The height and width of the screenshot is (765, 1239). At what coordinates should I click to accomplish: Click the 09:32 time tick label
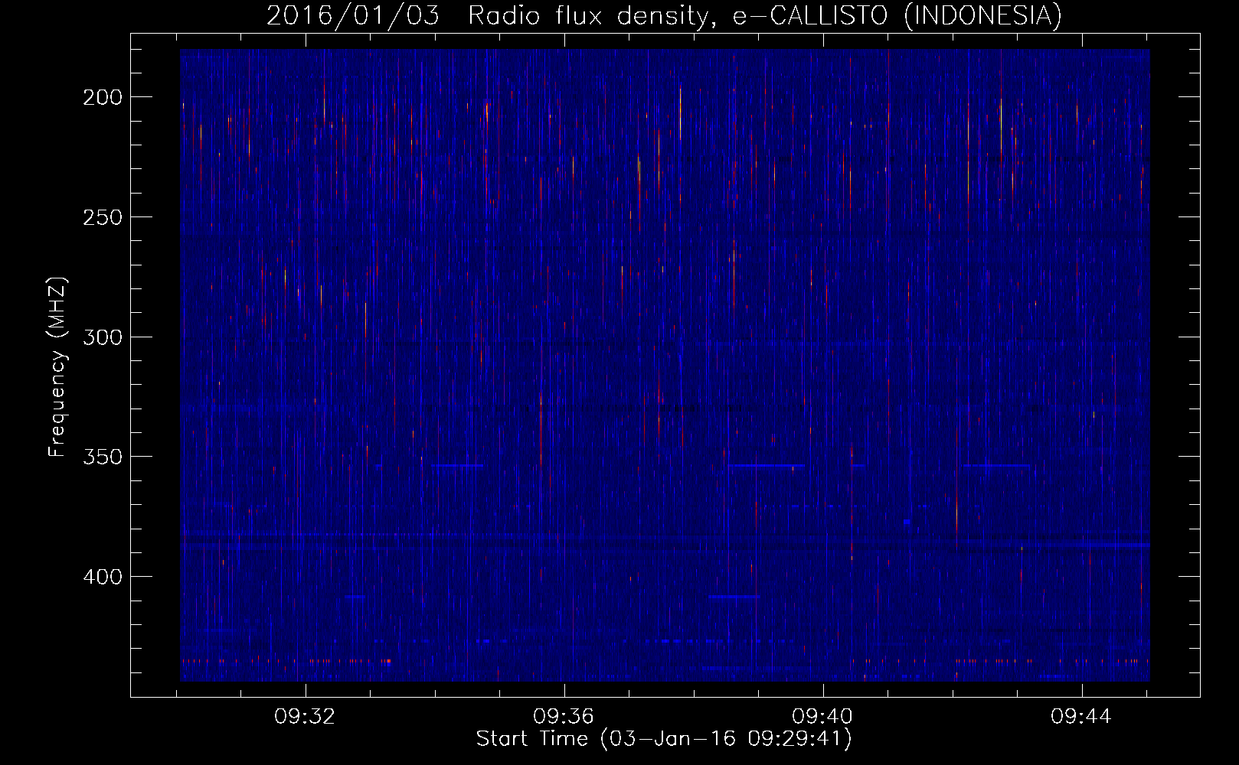tap(306, 717)
